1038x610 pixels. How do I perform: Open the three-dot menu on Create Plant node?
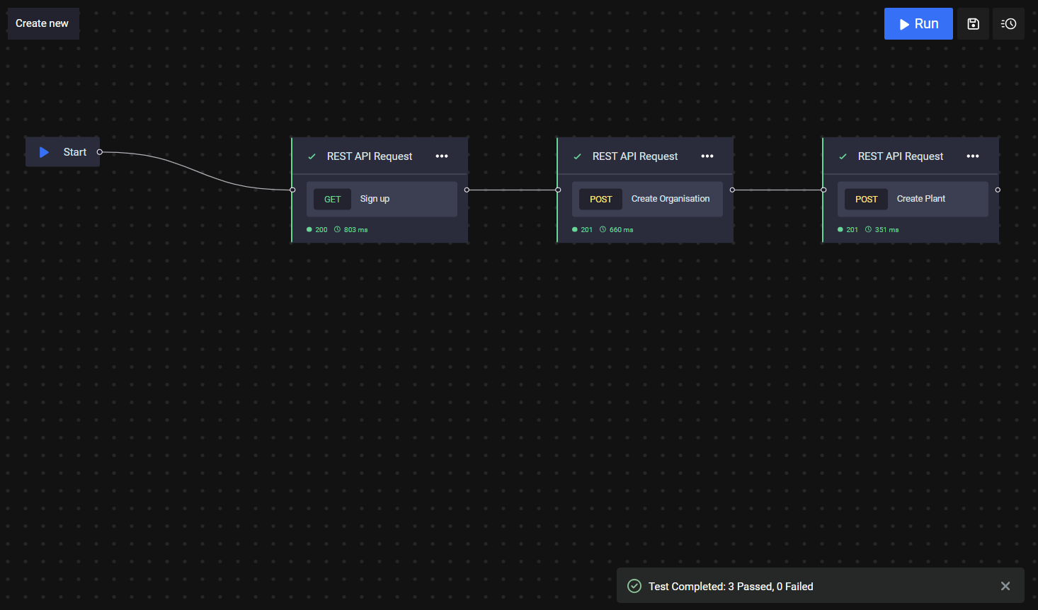[x=973, y=156]
